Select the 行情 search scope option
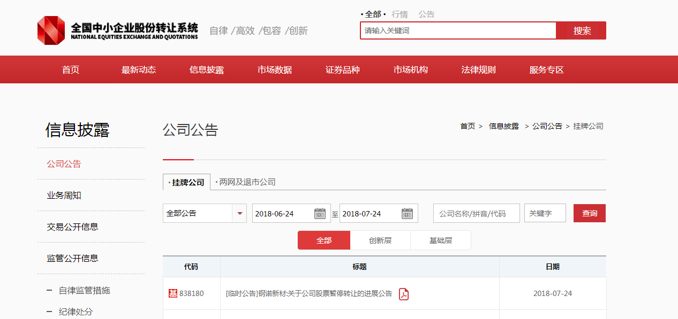The width and height of the screenshot is (678, 319). pyautogui.click(x=400, y=14)
